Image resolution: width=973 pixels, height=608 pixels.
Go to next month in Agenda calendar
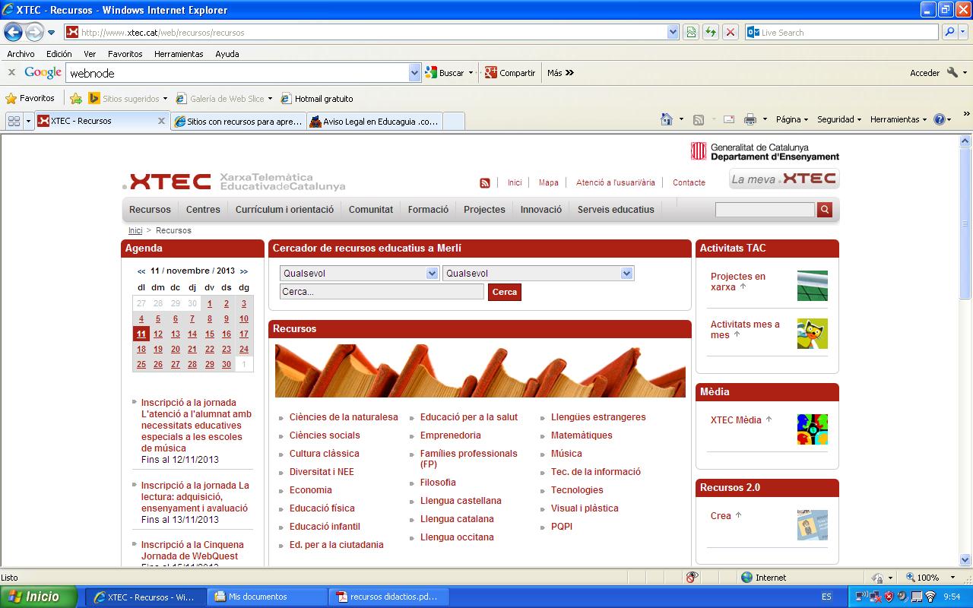243,271
